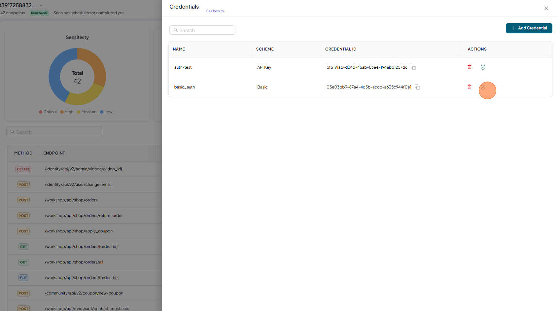The width and height of the screenshot is (558, 311).
Task: Close the Credentials panel
Action: (x=546, y=8)
